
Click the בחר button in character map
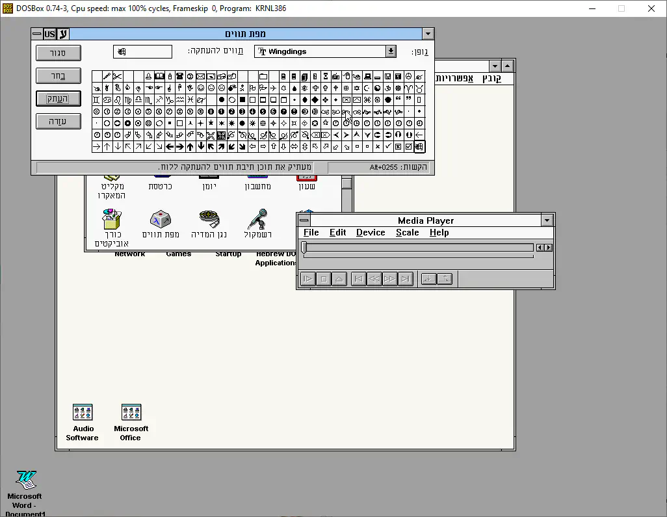coord(59,75)
